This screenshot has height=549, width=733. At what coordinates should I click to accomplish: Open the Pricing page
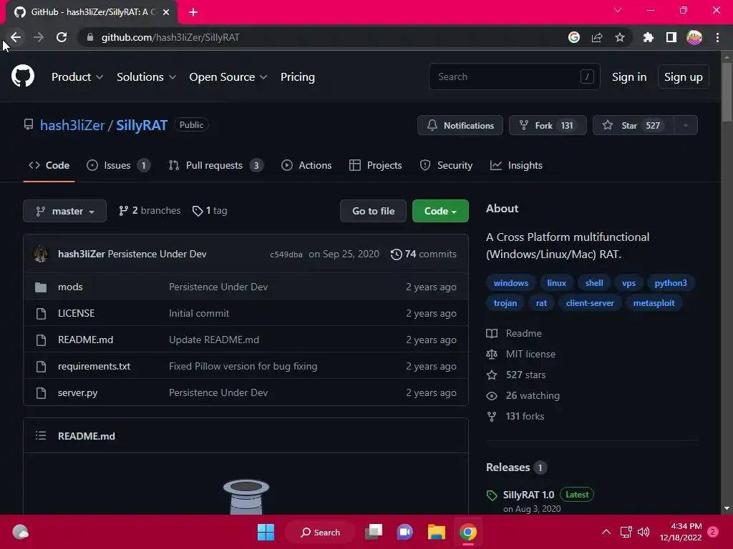coord(298,77)
